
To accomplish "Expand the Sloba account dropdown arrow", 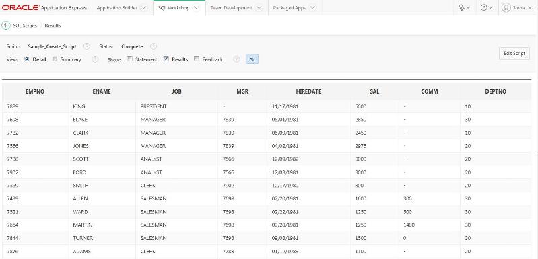I will tap(531, 8).
